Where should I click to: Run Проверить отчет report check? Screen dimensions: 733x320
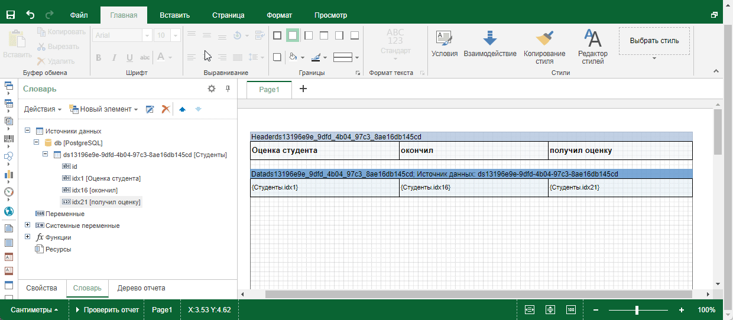[x=107, y=310]
